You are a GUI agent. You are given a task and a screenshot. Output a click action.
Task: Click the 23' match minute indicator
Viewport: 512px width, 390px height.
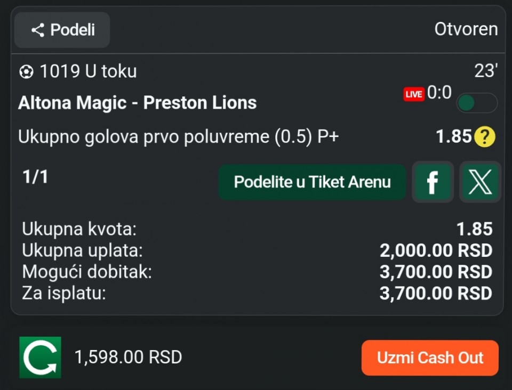(x=486, y=70)
